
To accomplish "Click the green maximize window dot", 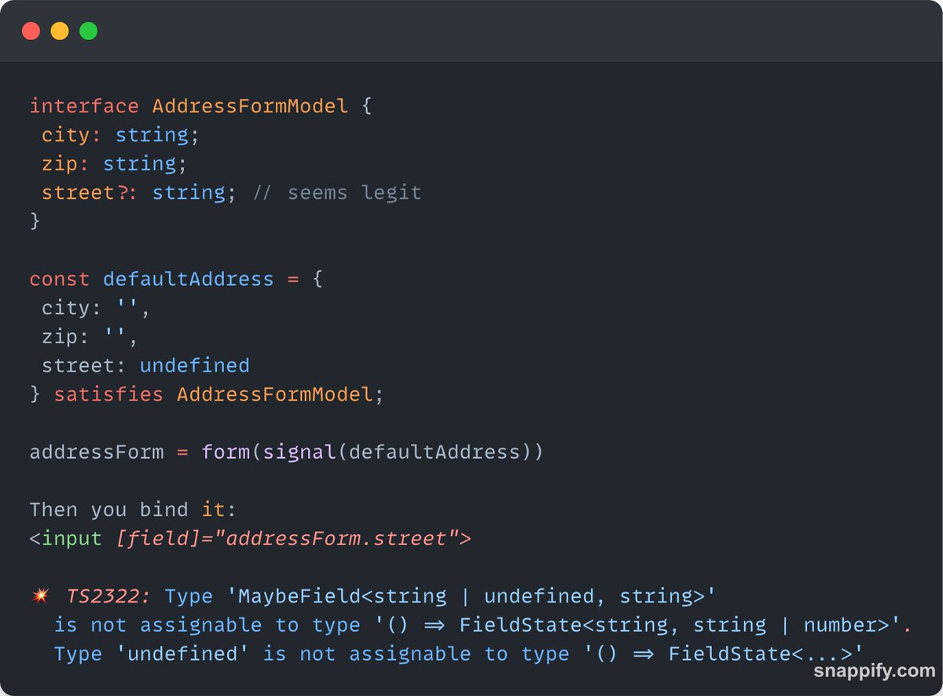I will coord(89,31).
